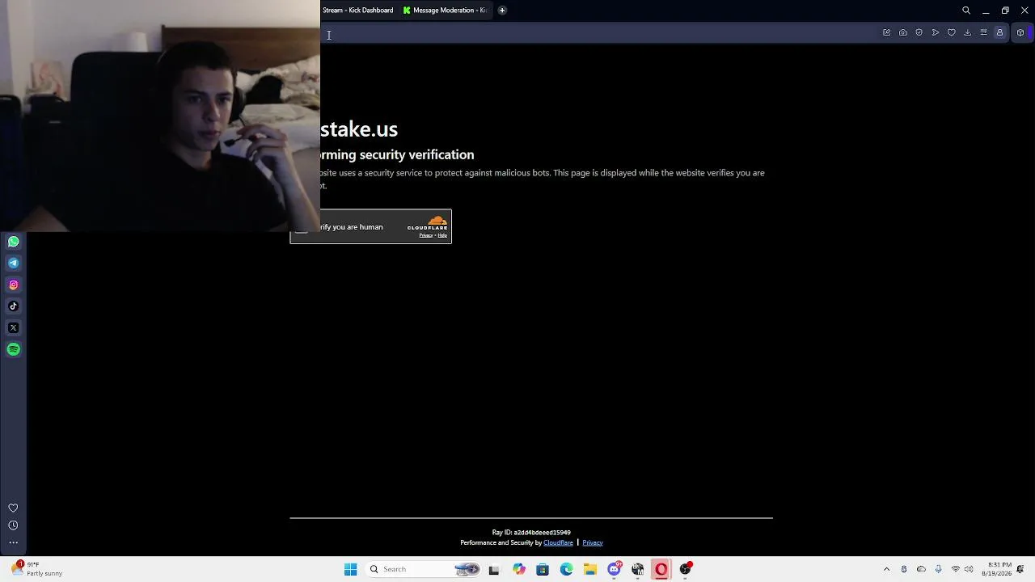Open bookmarks heart in Opera sidebar

pyautogui.click(x=13, y=508)
